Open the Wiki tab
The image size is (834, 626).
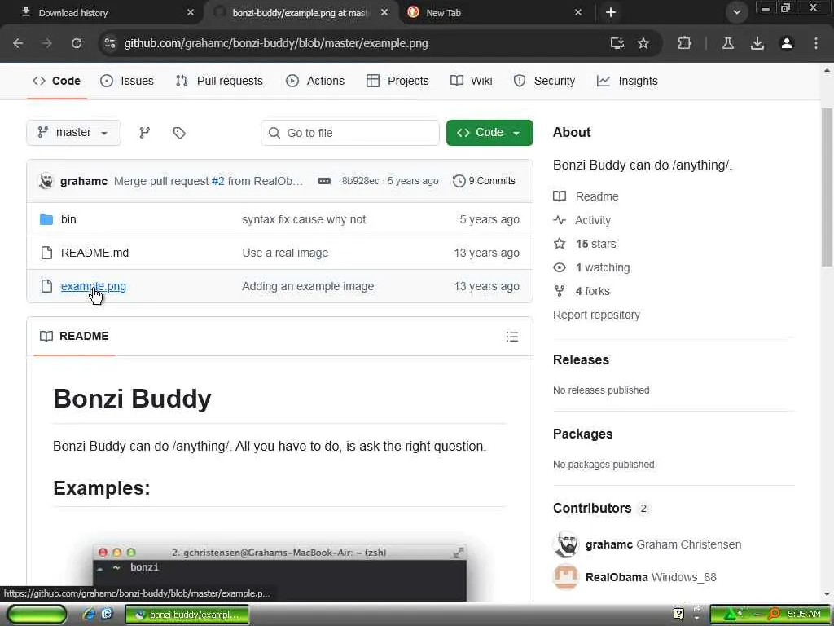coord(472,81)
